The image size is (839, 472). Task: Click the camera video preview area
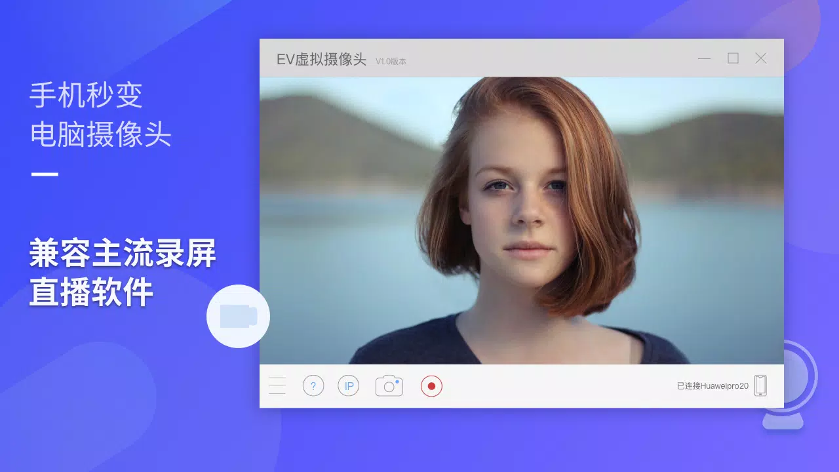(521, 221)
